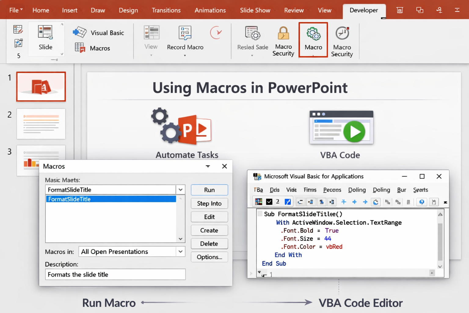Open the macro name dropdown in the Macros dialog
This screenshot has height=313, width=469.
[180, 190]
